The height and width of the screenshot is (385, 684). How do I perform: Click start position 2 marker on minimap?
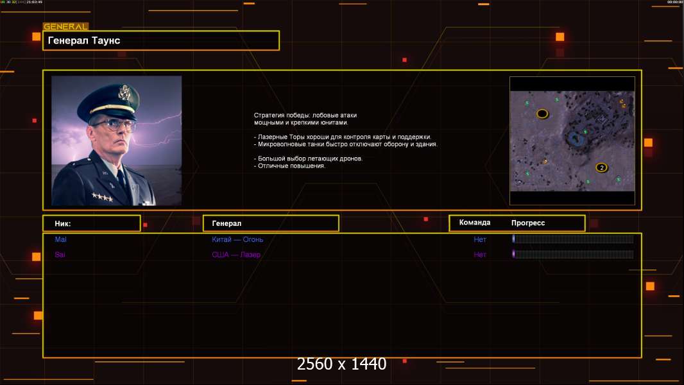[601, 167]
